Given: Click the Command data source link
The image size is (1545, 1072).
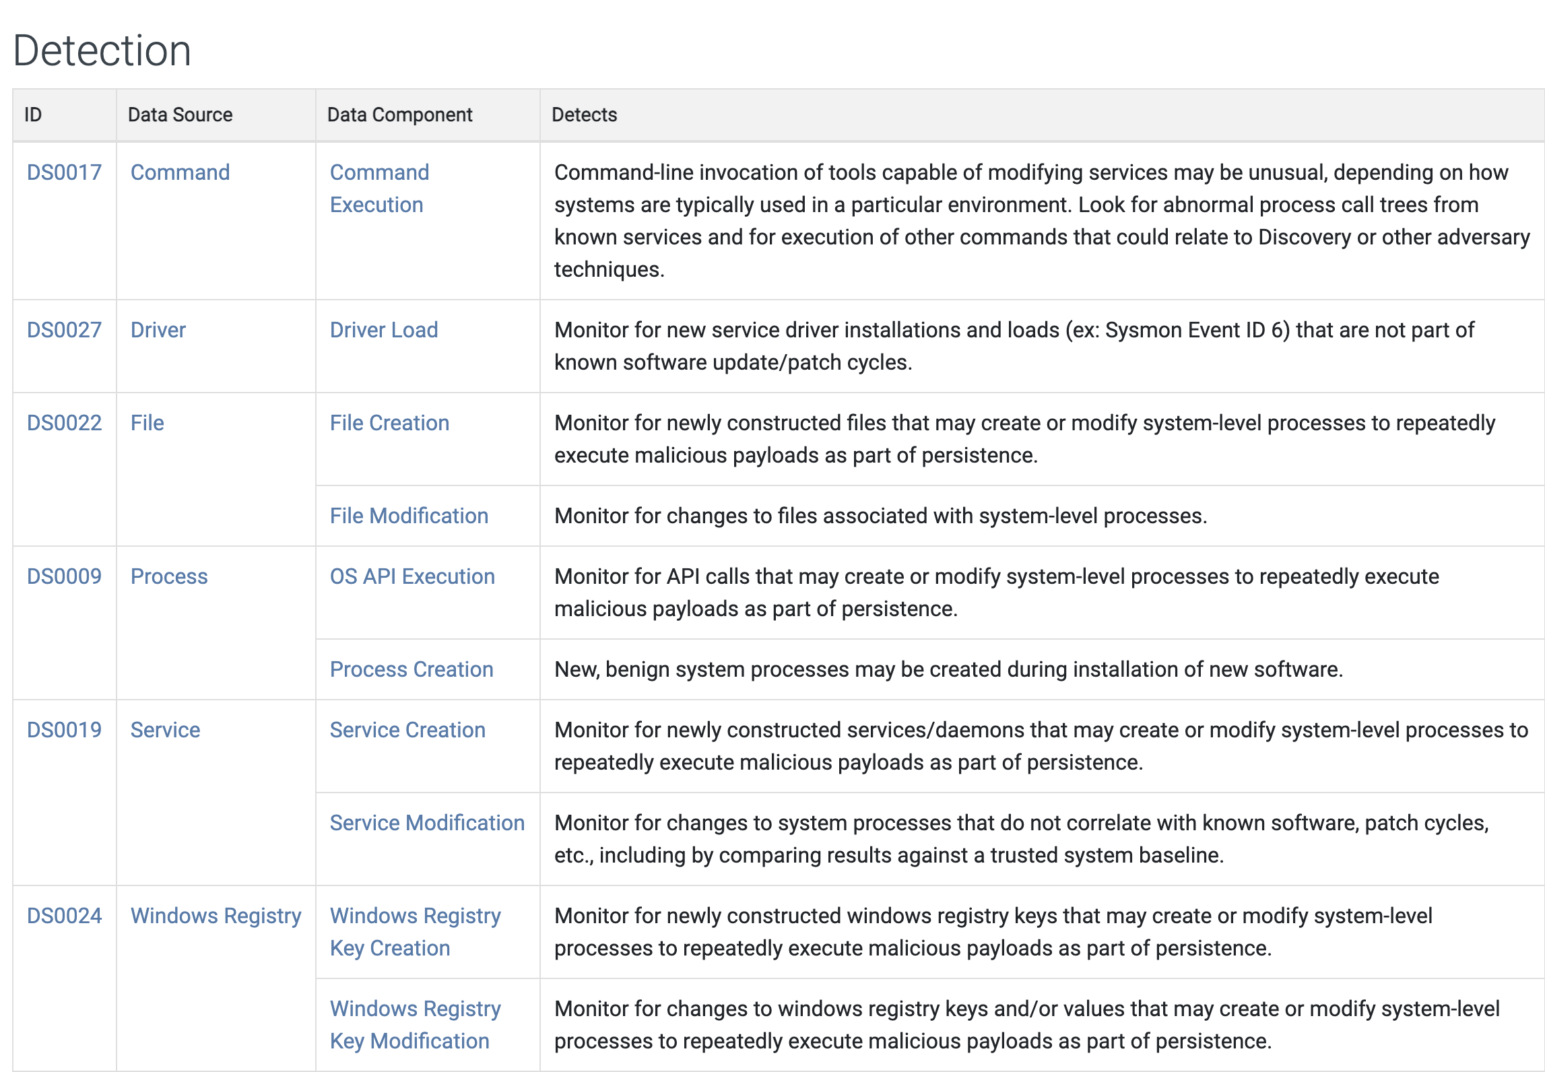Looking at the screenshot, I should (180, 172).
